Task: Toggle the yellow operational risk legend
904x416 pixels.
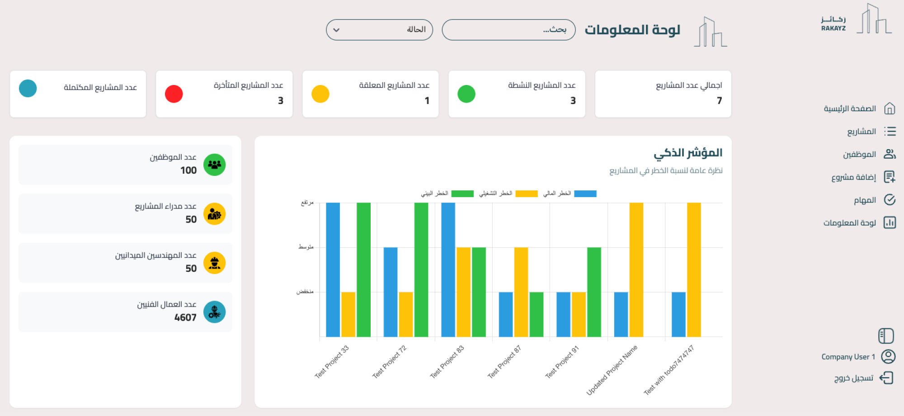Action: (526, 194)
